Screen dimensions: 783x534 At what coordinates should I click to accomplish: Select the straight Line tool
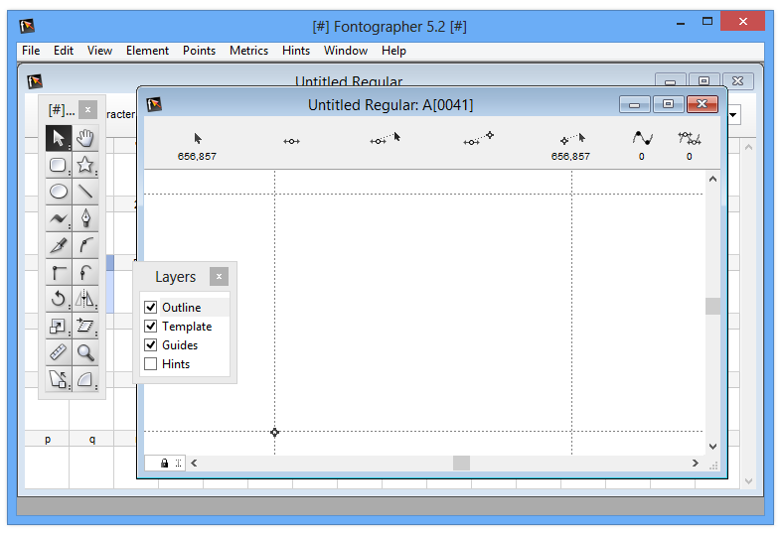click(85, 192)
